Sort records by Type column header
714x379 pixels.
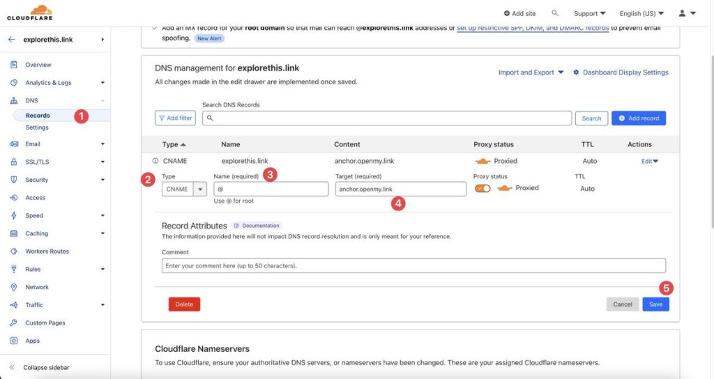(174, 144)
